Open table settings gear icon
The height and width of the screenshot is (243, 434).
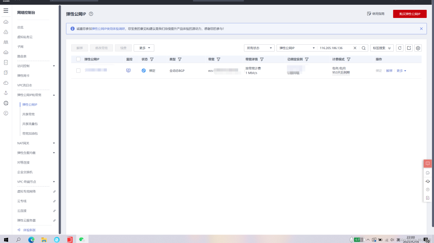[x=418, y=48]
